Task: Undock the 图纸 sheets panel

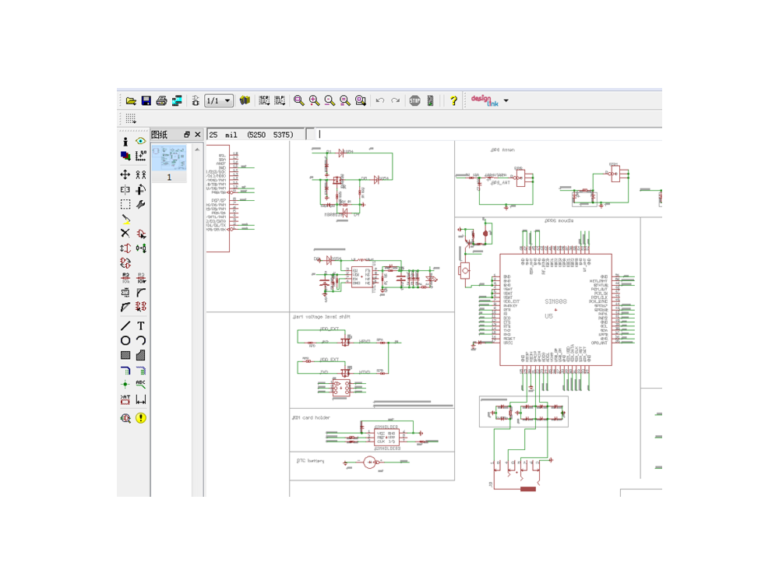Action: [x=187, y=135]
